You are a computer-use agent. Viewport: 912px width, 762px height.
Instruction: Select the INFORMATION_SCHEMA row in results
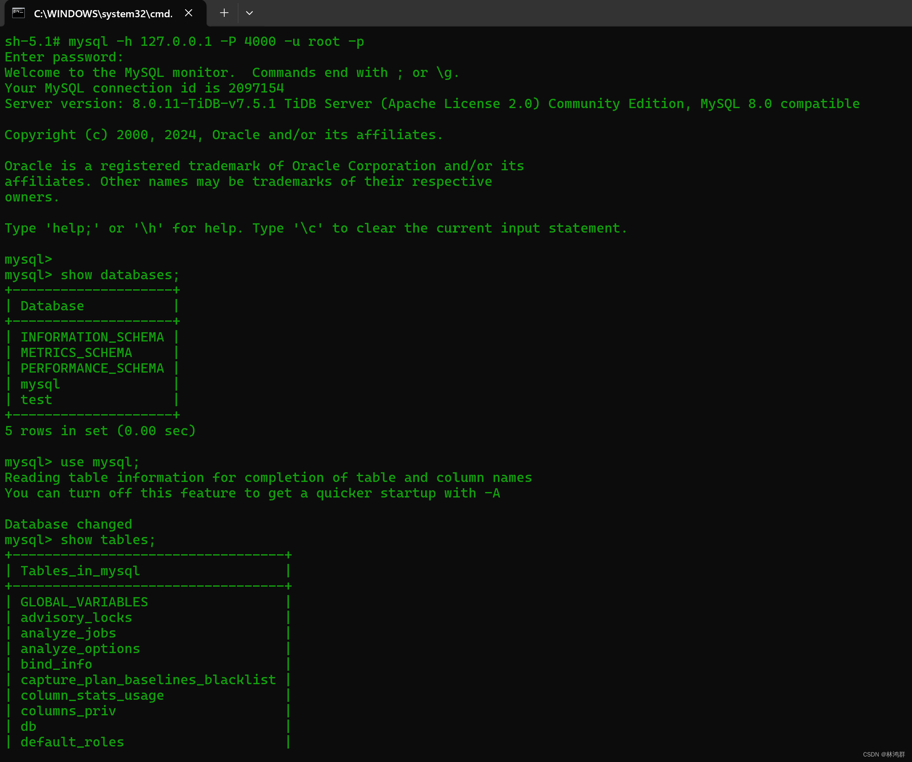pos(92,336)
